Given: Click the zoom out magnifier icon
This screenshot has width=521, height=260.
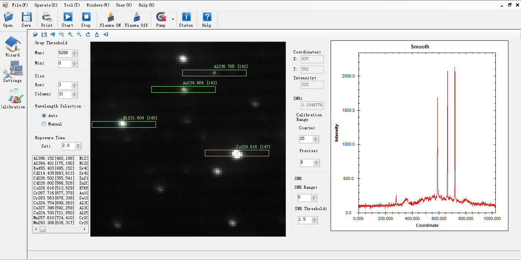Looking at the screenshot, I should [79, 34].
